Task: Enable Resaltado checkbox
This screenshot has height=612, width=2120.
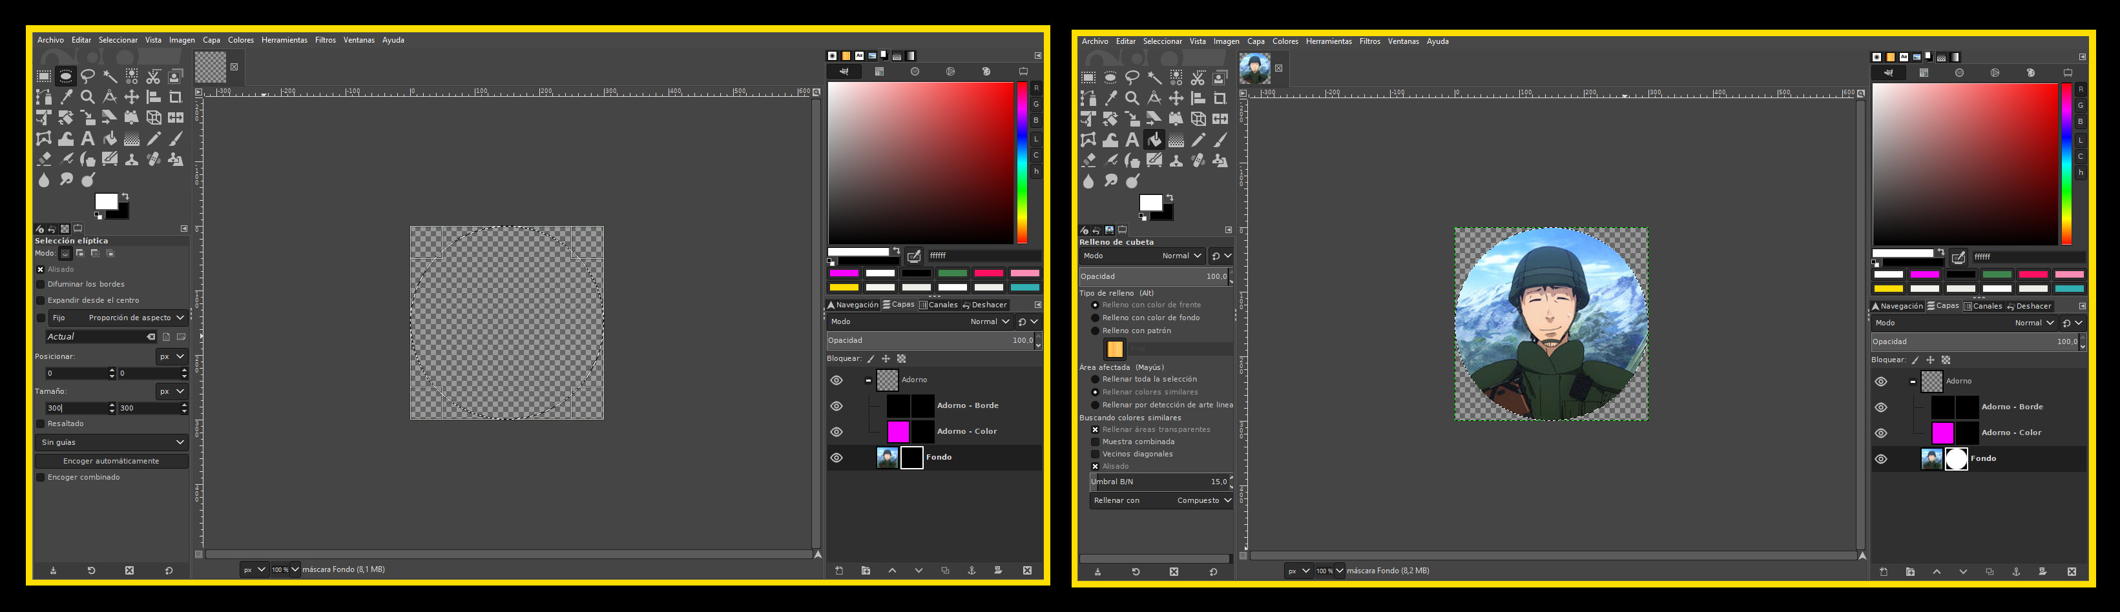Action: (x=40, y=423)
